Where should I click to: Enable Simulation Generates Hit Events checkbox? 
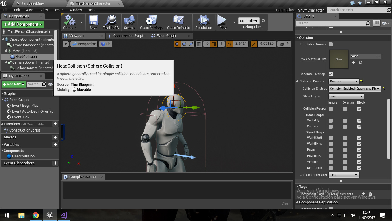click(331, 44)
